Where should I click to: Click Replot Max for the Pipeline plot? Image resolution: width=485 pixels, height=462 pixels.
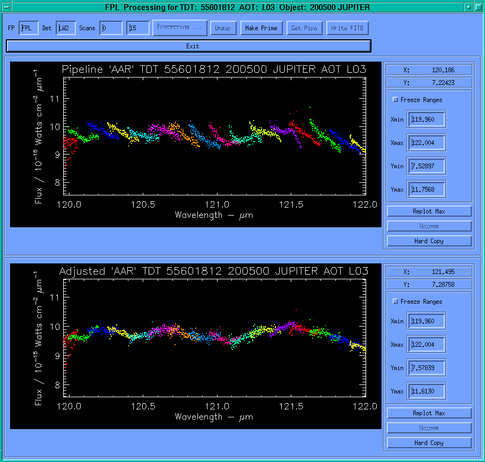point(429,211)
